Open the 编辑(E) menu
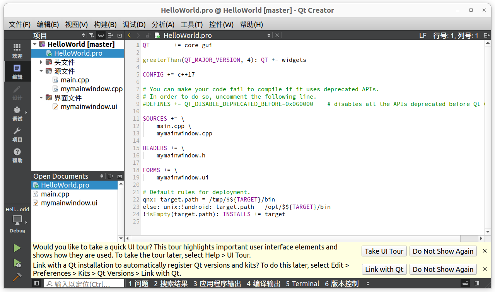 (48, 25)
